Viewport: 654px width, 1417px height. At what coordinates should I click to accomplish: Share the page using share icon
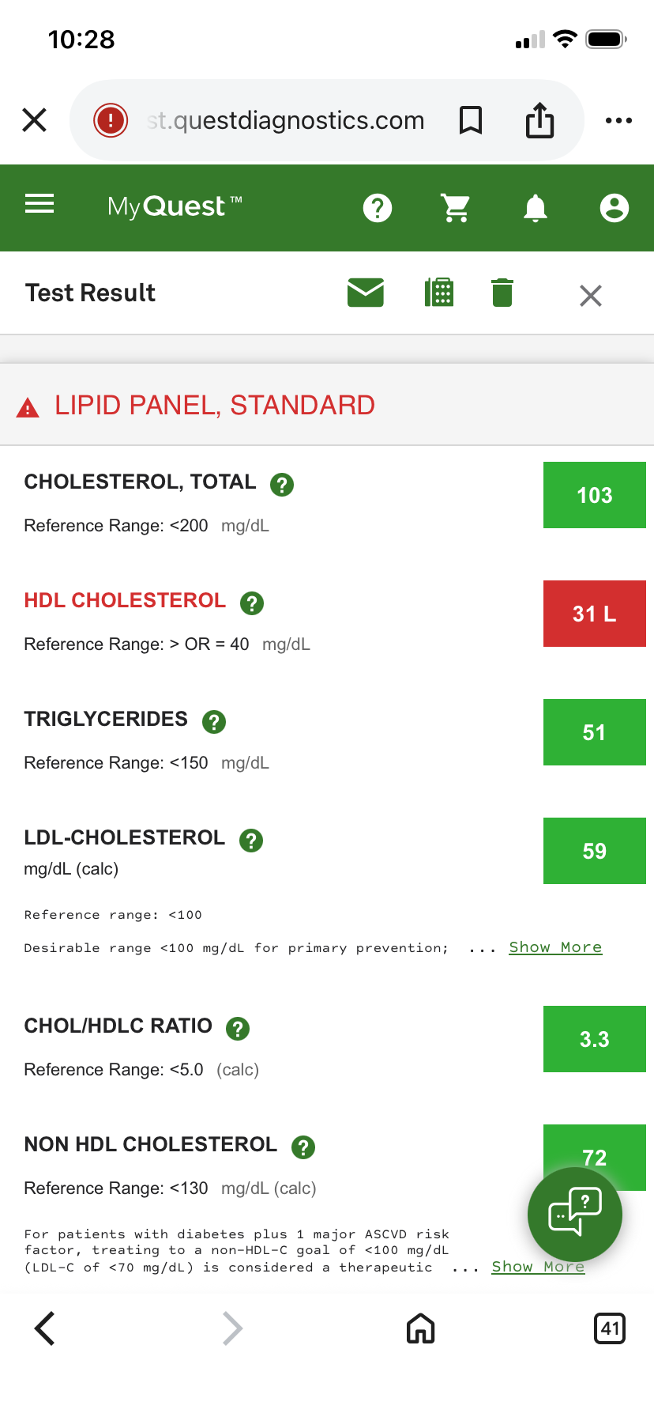[x=540, y=121]
